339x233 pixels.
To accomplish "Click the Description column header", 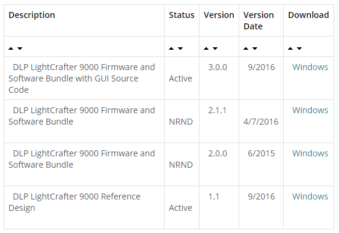I will coord(32,15).
